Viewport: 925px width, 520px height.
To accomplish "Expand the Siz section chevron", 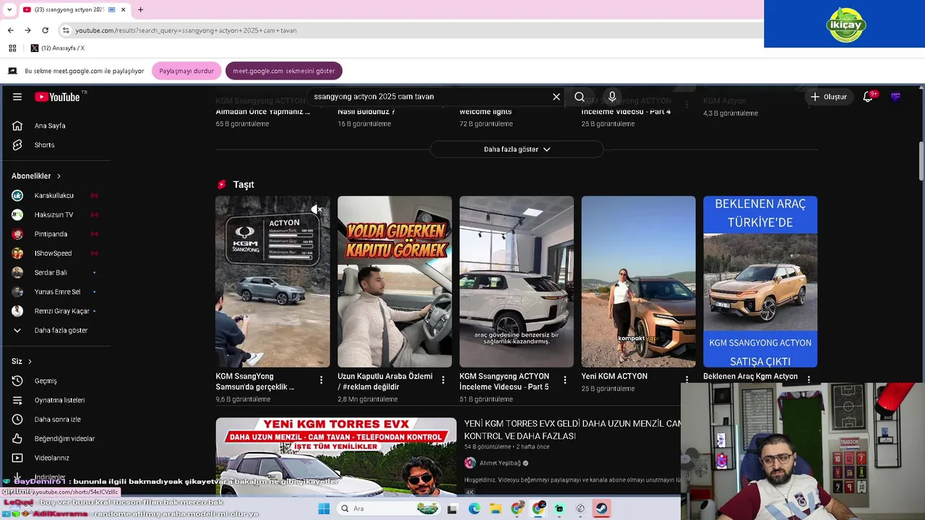I will (30, 361).
